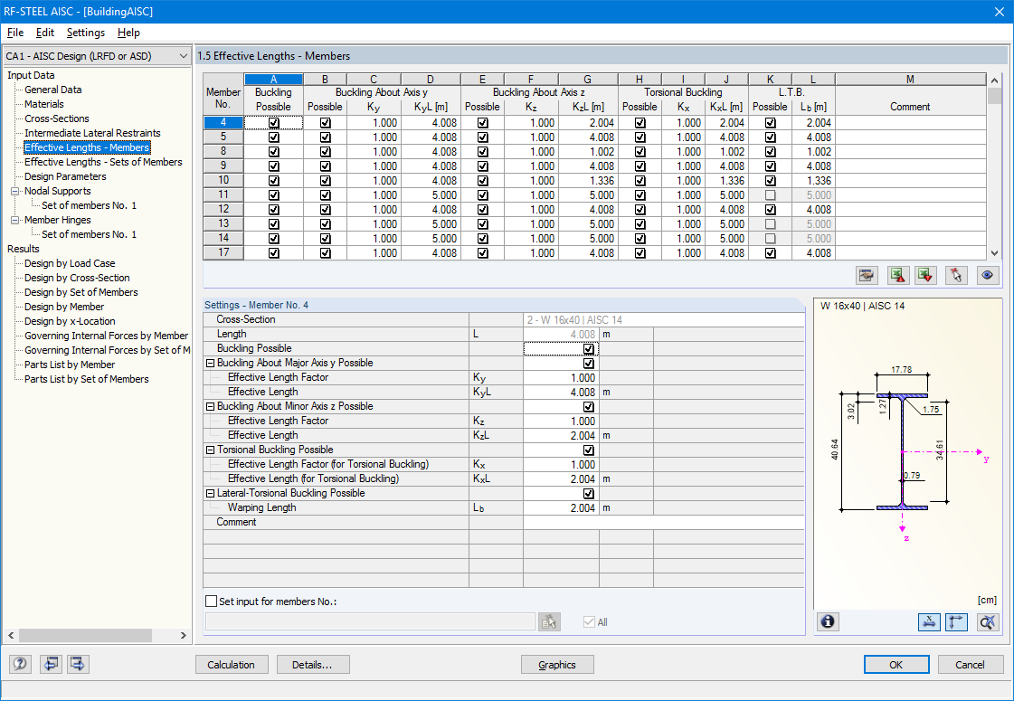
Task: Click the eye view mode icon
Action: tap(987, 276)
